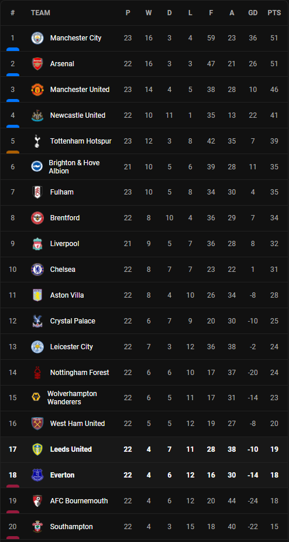Click the Liverpool club crest

pyautogui.click(x=37, y=244)
